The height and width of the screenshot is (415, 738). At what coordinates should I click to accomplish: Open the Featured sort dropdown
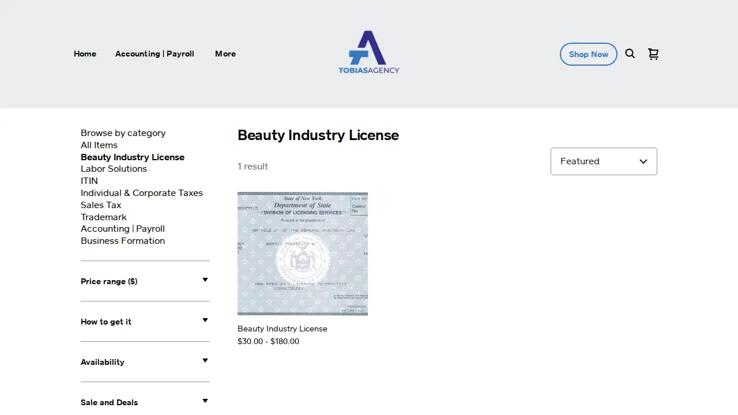click(604, 161)
